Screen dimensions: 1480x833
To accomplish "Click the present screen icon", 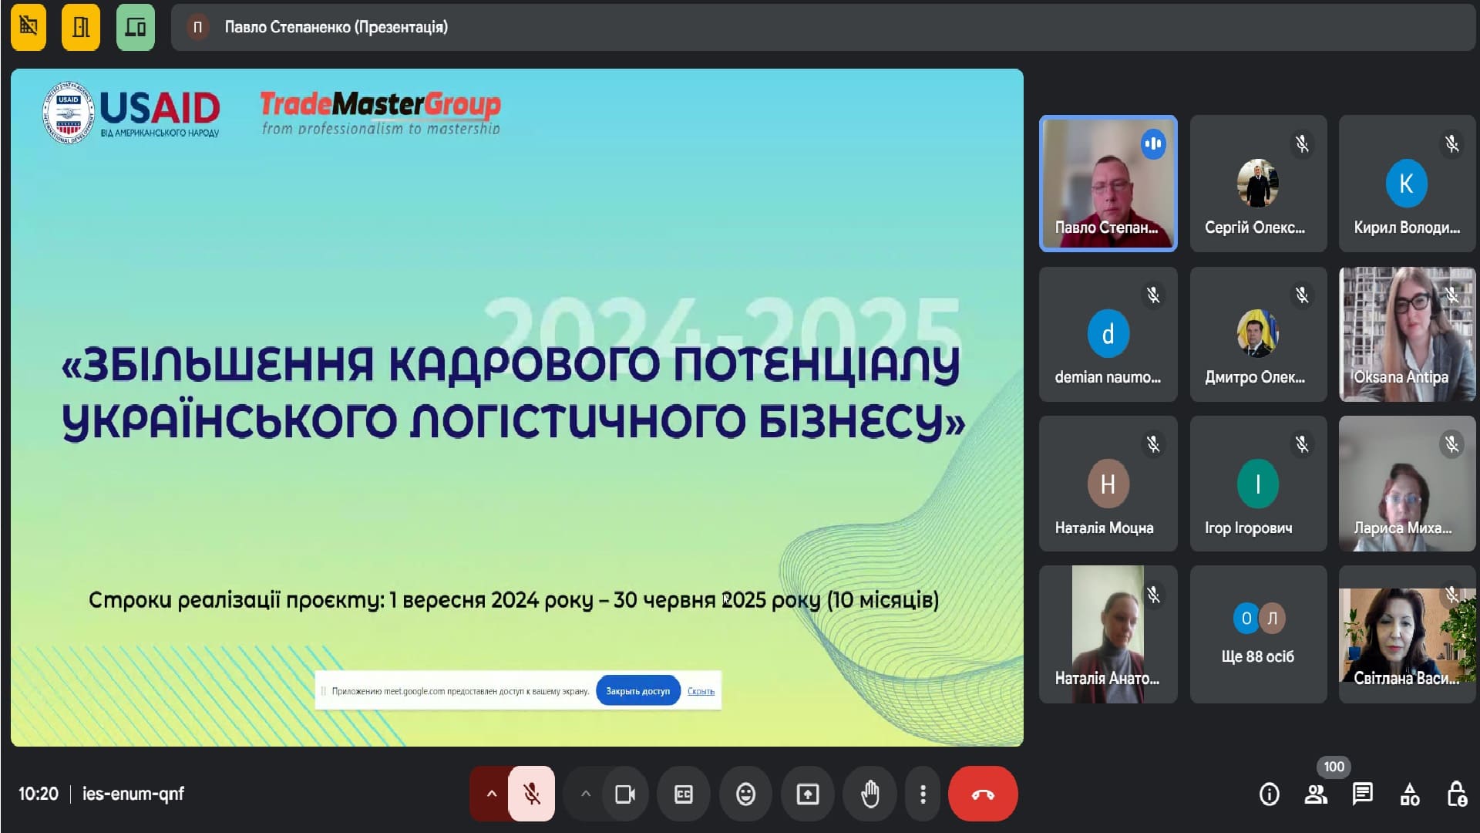I will (x=808, y=794).
